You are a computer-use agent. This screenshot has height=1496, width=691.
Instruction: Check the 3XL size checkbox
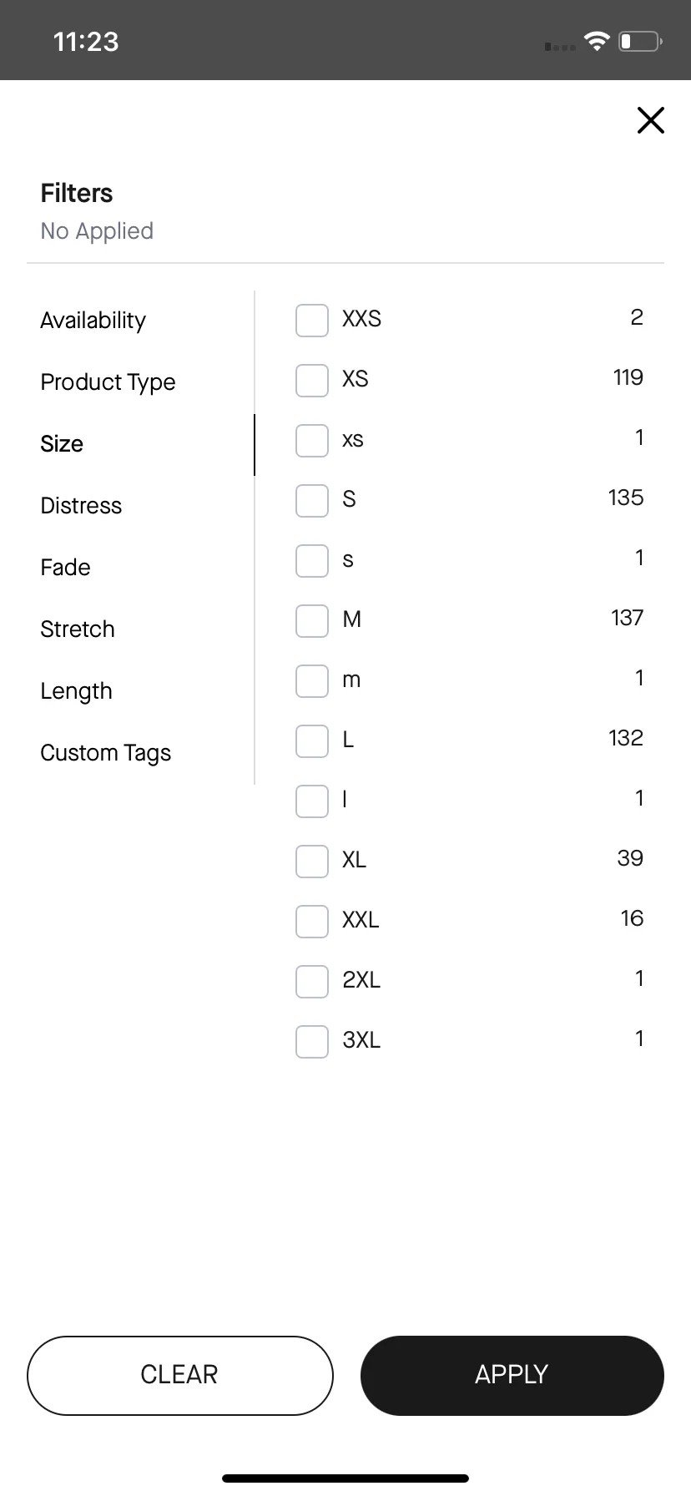tap(312, 1042)
